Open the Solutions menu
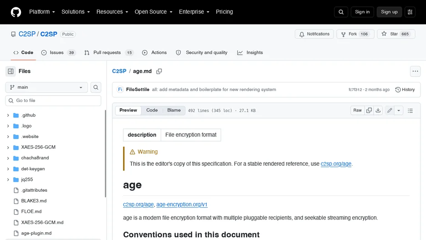 (x=76, y=12)
